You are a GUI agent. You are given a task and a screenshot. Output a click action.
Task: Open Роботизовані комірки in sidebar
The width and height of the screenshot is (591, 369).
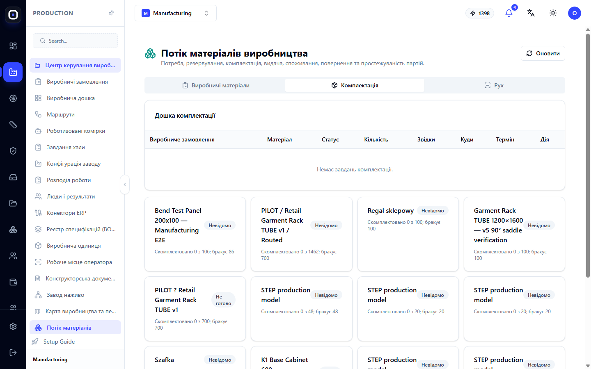click(75, 131)
